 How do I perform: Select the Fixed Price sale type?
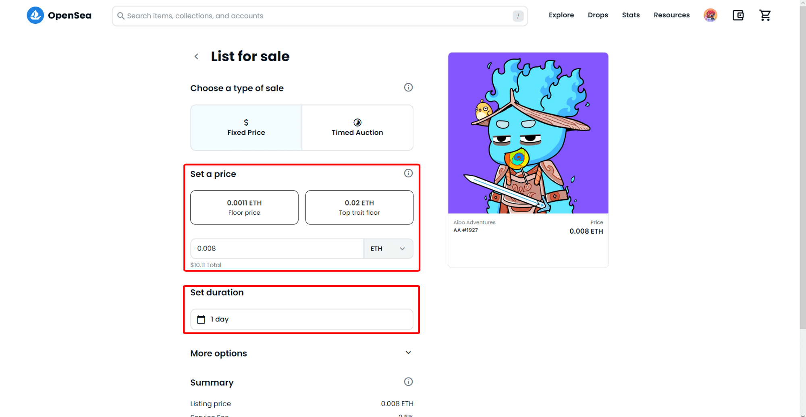(246, 128)
